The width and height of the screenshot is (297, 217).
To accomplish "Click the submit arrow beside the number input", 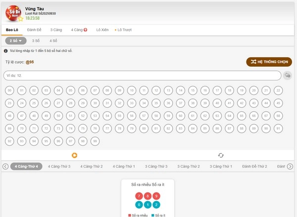I will click(288, 76).
